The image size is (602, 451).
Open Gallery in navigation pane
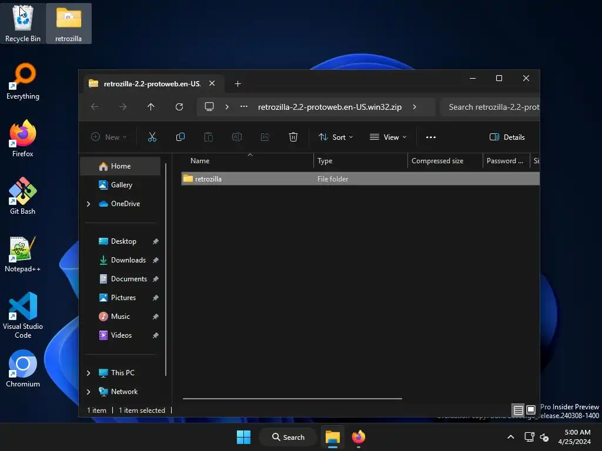tap(121, 185)
